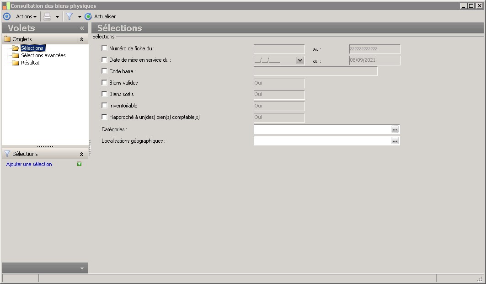Select the Sélections tree item
Viewport: 486px width, 284px height.
[x=33, y=48]
